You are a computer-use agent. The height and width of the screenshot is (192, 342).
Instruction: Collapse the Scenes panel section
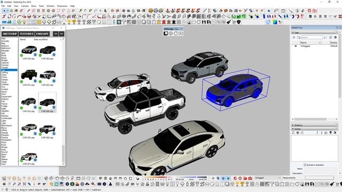(x=293, y=129)
